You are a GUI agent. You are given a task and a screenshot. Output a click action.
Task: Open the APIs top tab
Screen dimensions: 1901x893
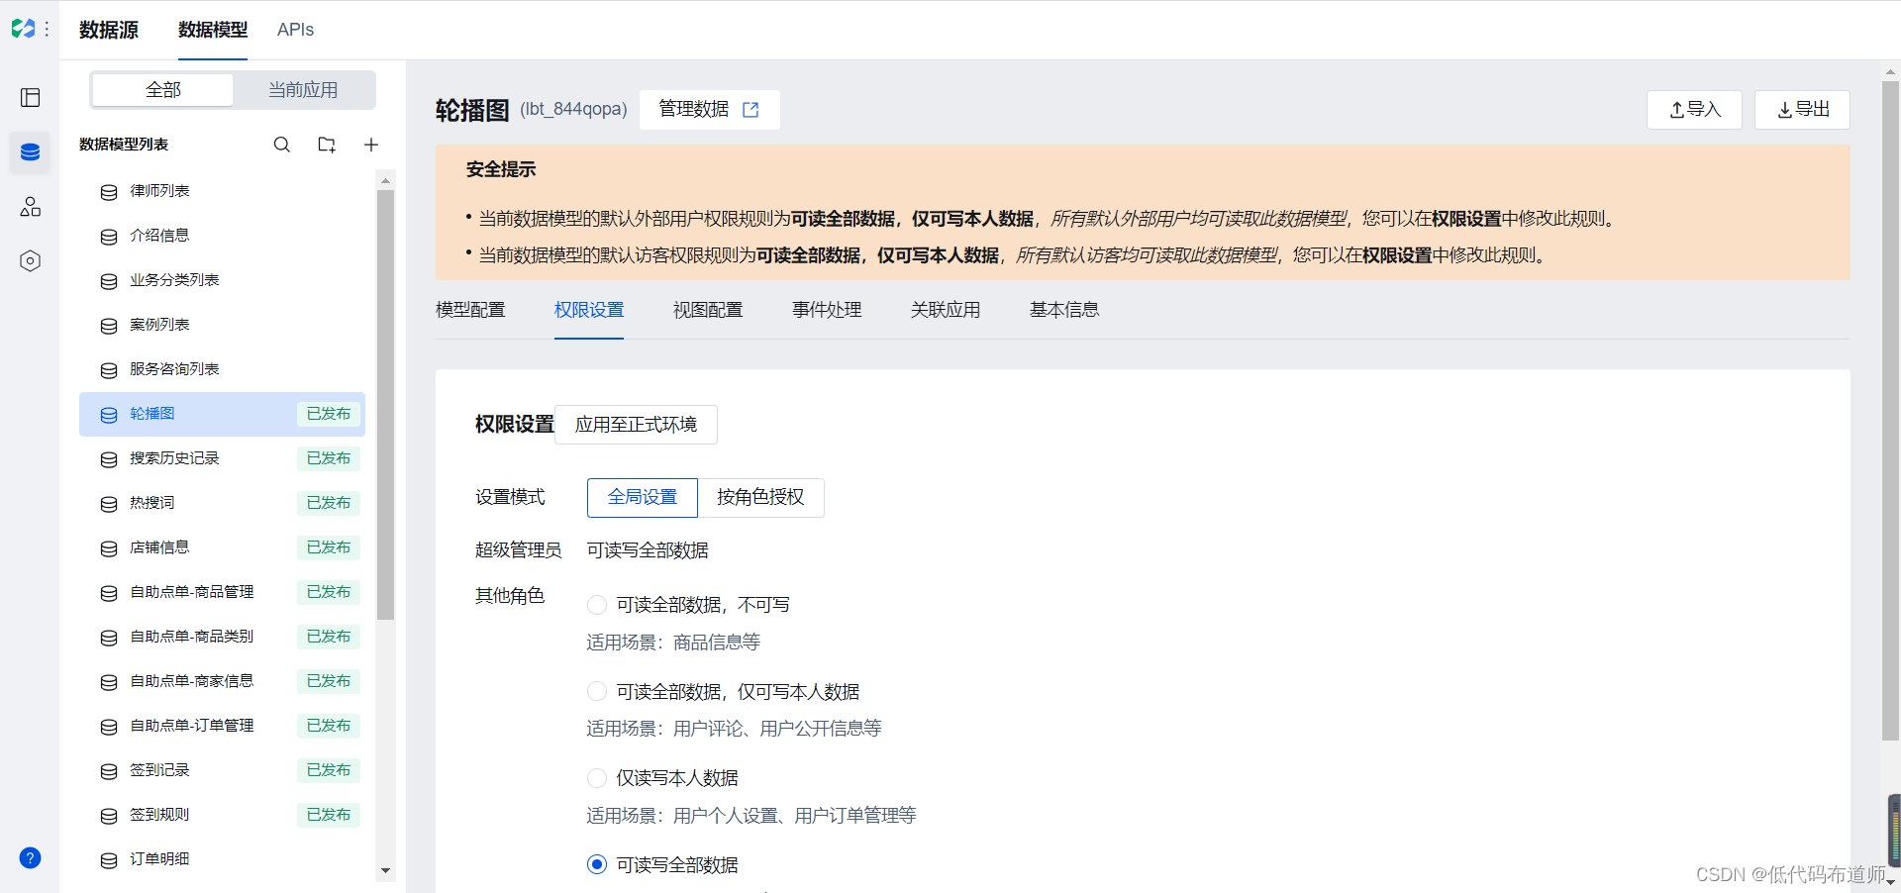tap(295, 30)
